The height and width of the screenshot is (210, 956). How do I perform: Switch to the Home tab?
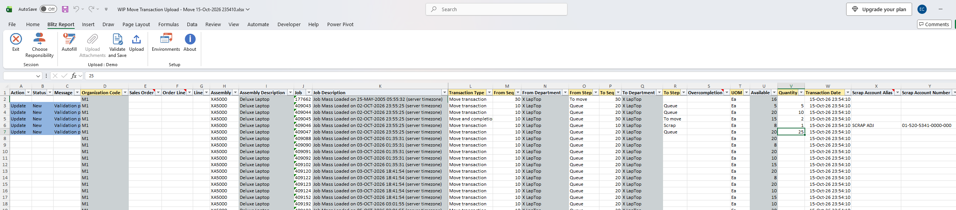[33, 24]
